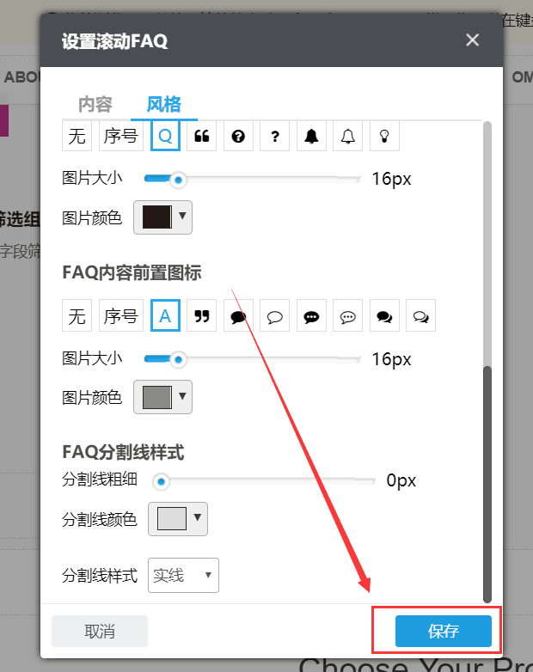Select the solid single speech bubble icon
The width and height of the screenshot is (533, 672).
[x=238, y=316]
